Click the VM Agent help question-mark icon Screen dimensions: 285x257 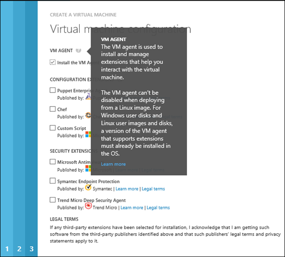[x=79, y=50]
